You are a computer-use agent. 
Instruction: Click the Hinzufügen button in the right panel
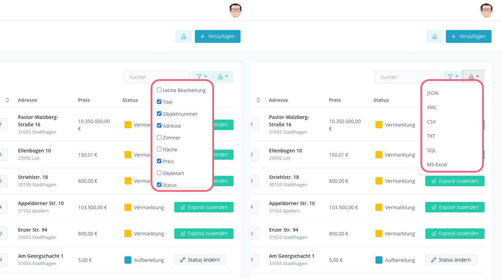[x=468, y=37]
